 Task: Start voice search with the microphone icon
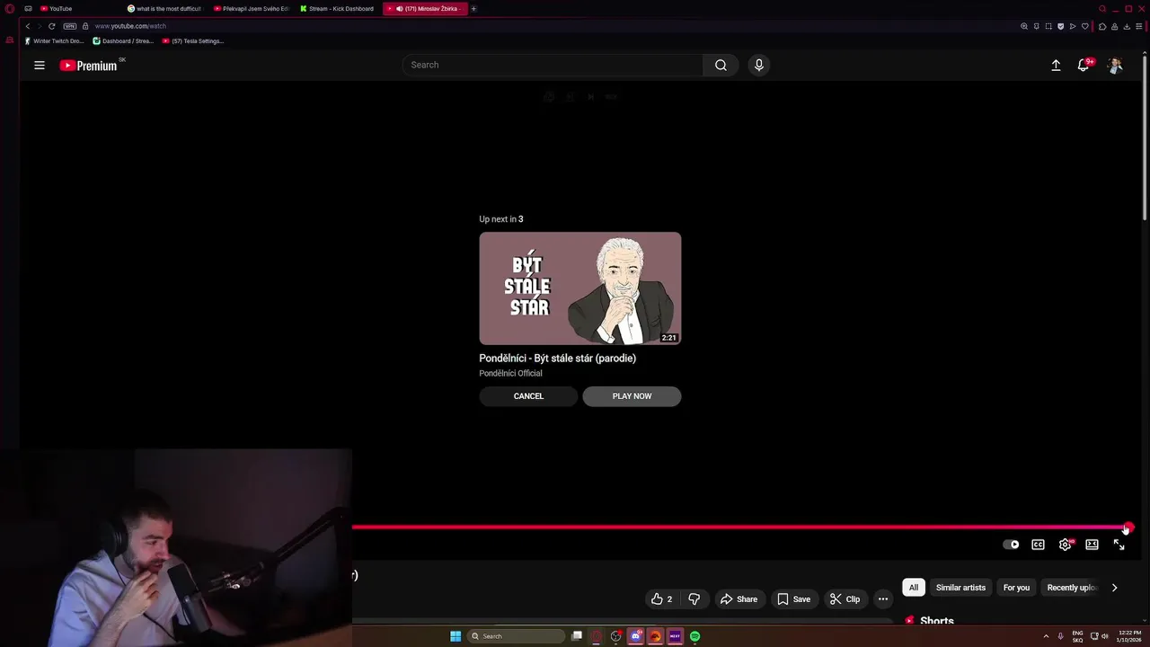(x=759, y=65)
